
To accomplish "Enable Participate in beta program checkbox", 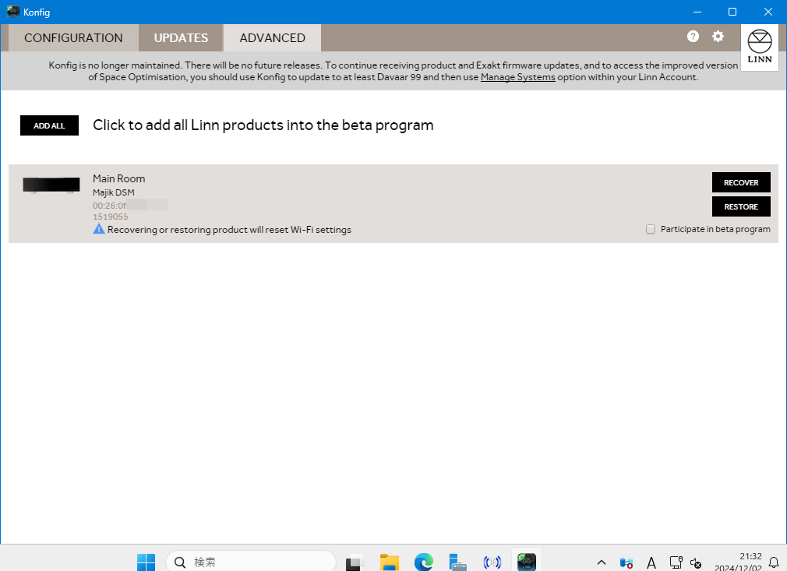I will coord(651,229).
